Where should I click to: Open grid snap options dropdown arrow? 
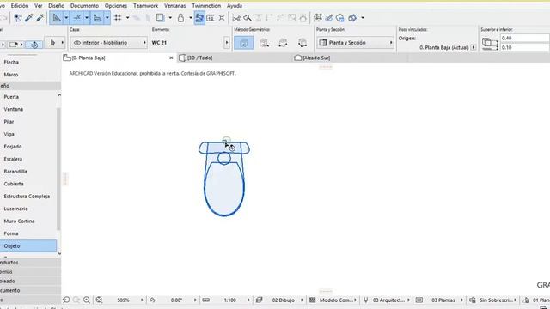point(128,18)
